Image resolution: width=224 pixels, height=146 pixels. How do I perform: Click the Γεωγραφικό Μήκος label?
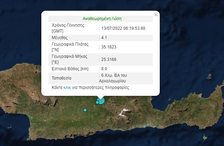[x=69, y=59]
